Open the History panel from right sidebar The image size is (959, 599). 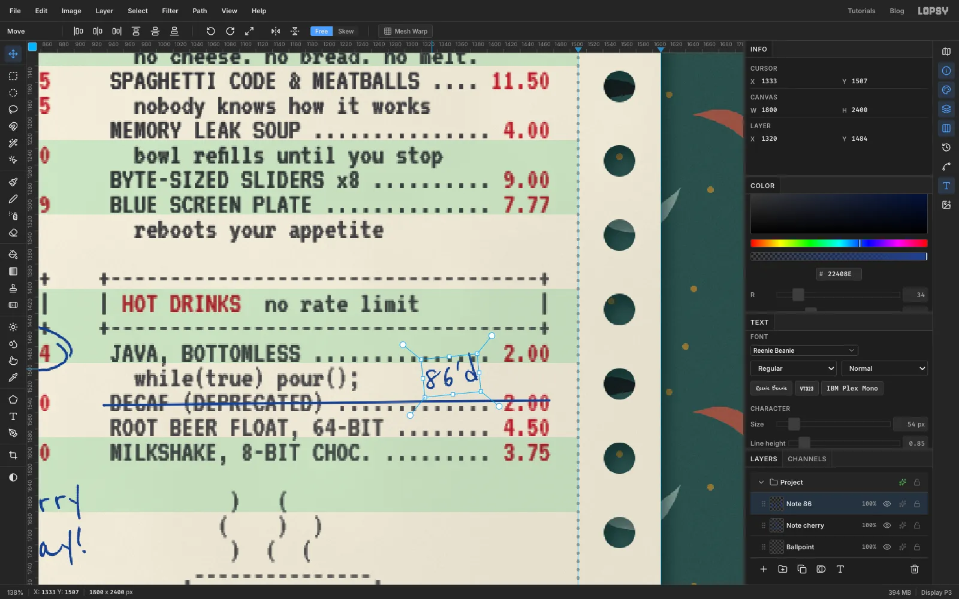[x=946, y=147]
